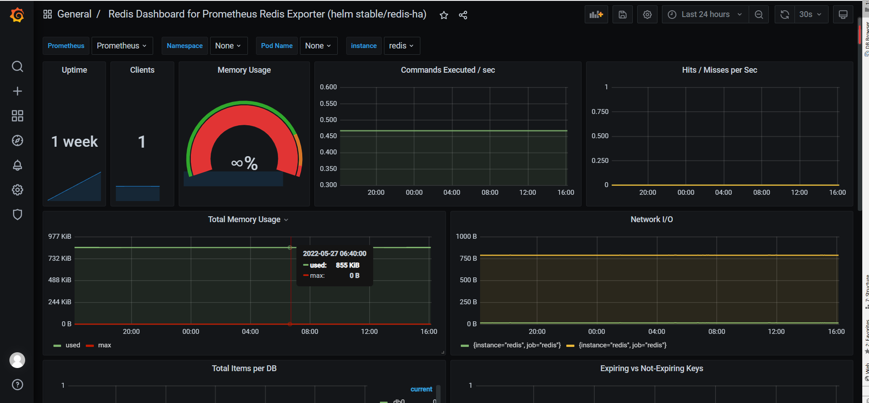Click the Add panel icon
The height and width of the screenshot is (403, 869).
click(x=596, y=14)
